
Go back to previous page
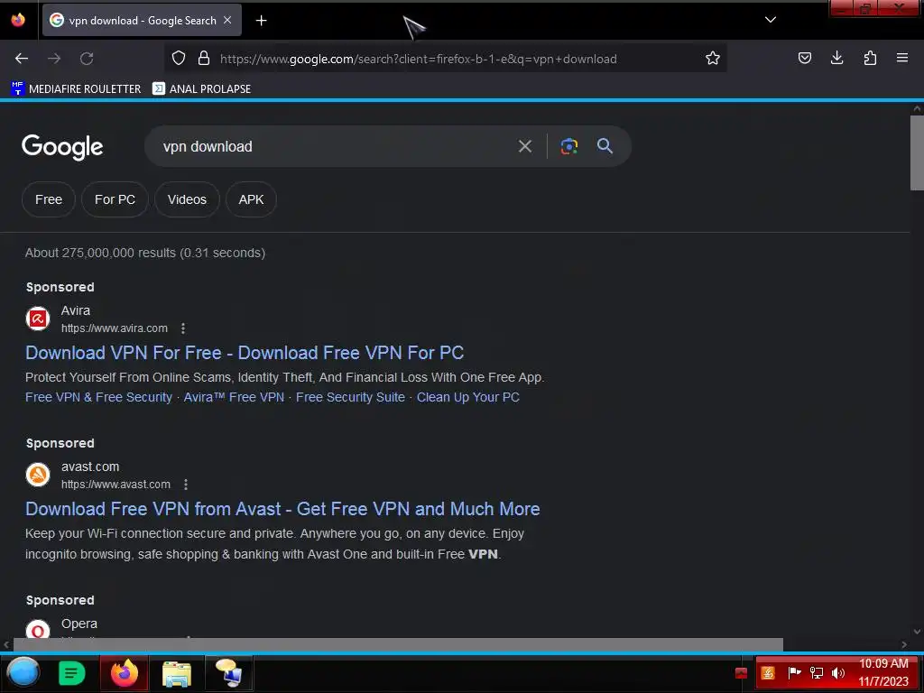[x=22, y=59]
